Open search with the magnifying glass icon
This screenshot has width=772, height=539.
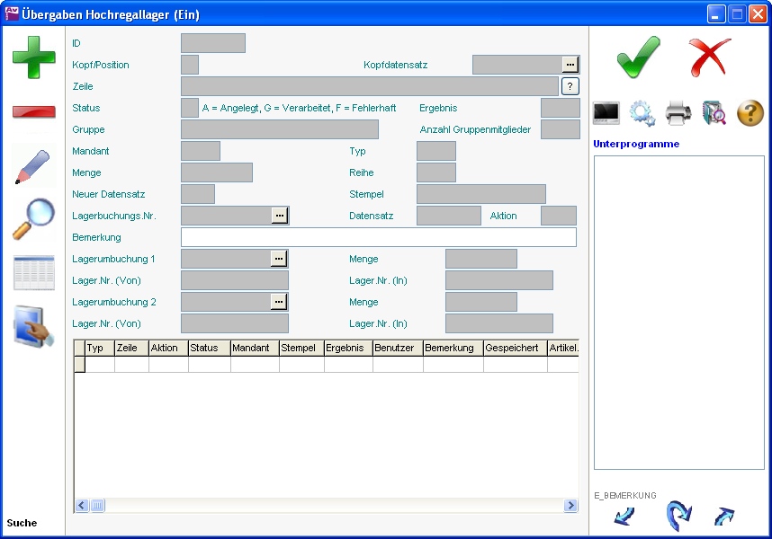click(x=33, y=219)
